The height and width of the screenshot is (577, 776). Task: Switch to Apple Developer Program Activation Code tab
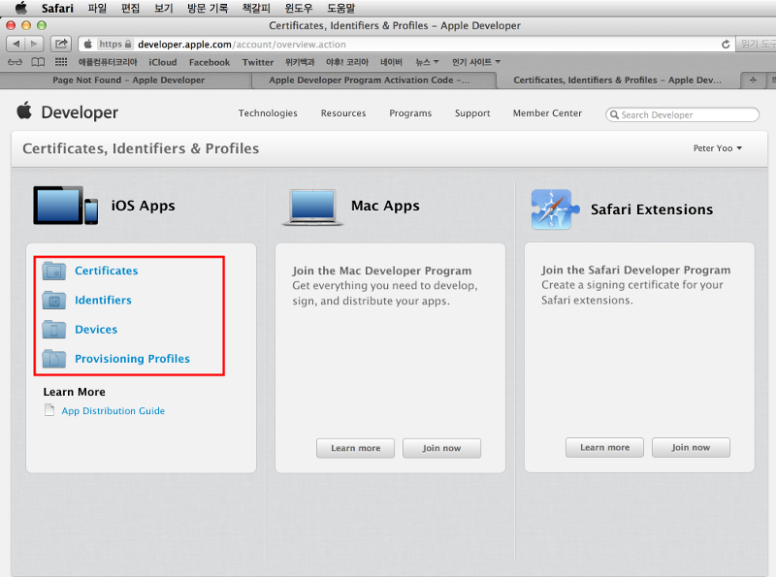pyautogui.click(x=370, y=80)
